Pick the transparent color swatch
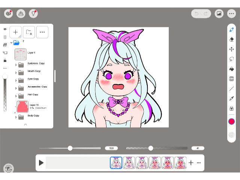 pos(231,135)
